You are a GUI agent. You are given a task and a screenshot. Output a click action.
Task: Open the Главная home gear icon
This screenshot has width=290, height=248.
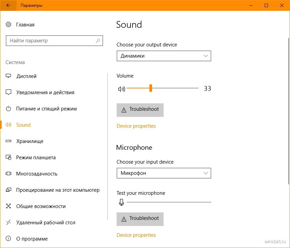pyautogui.click(x=8, y=24)
